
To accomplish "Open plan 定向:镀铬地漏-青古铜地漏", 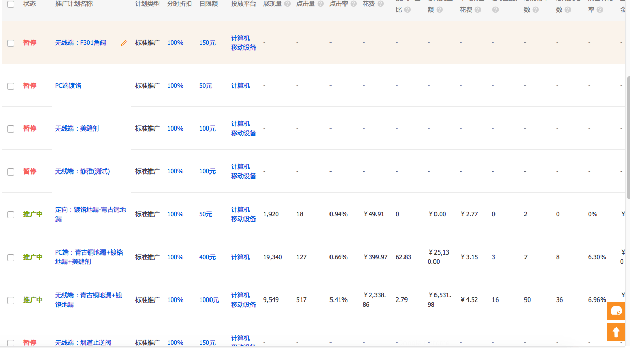I will pos(91,214).
